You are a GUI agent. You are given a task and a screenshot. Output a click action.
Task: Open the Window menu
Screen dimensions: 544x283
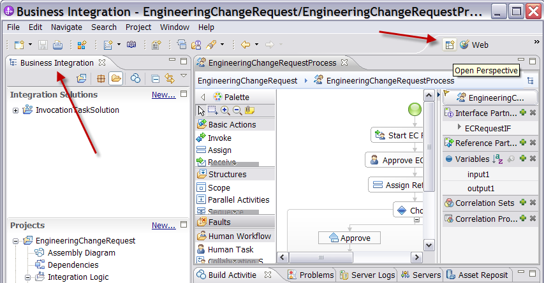[175, 27]
